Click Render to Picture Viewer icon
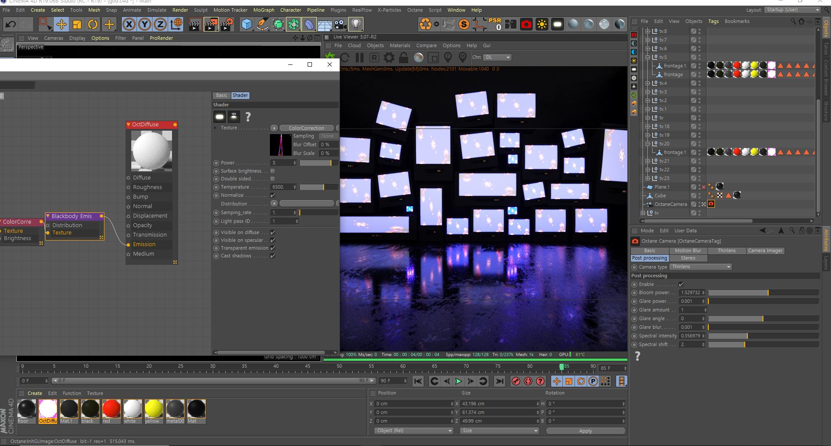831x446 pixels. point(211,24)
